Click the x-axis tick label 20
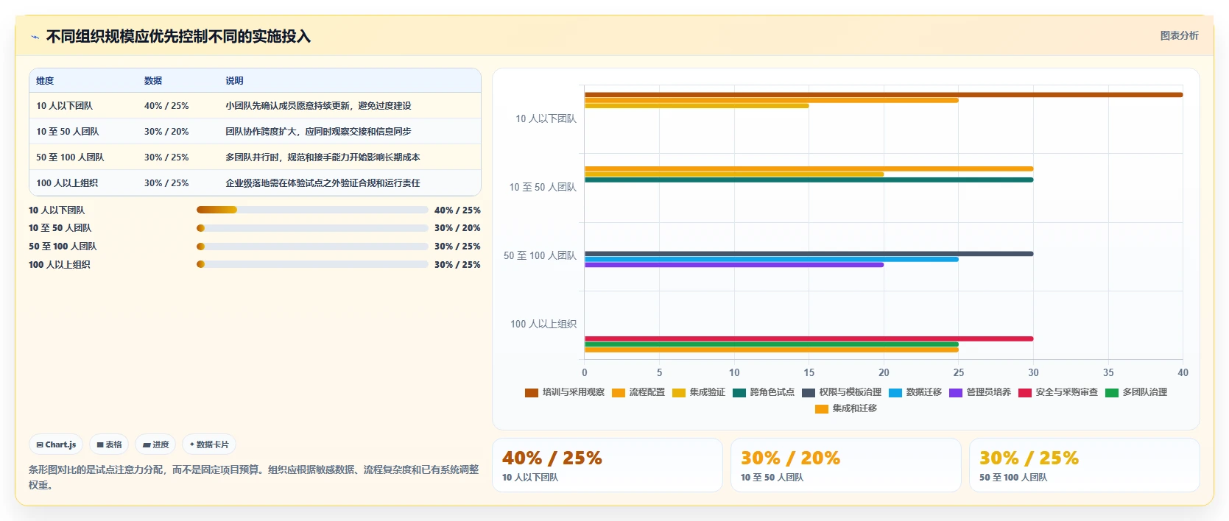This screenshot has height=521, width=1229. pyautogui.click(x=884, y=372)
